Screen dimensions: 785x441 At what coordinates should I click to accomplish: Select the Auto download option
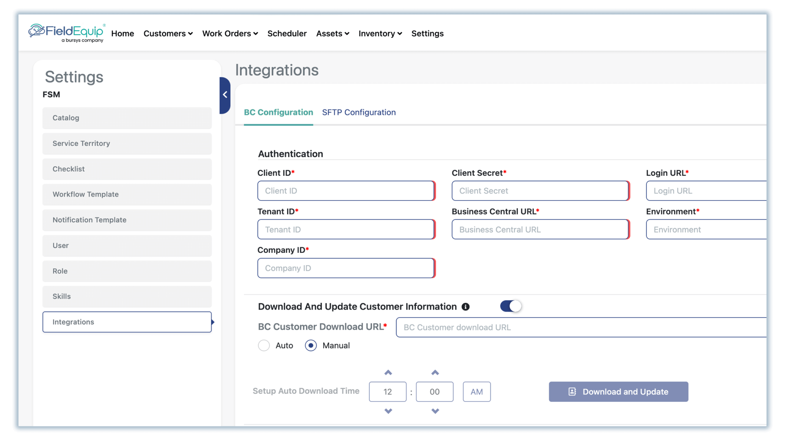click(x=264, y=345)
